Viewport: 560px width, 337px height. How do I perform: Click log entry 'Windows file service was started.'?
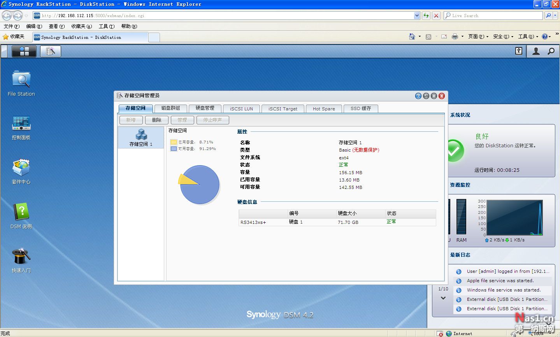point(504,290)
